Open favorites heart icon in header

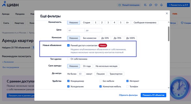pyautogui.click(x=156, y=5)
